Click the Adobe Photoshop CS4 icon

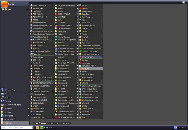31,37
